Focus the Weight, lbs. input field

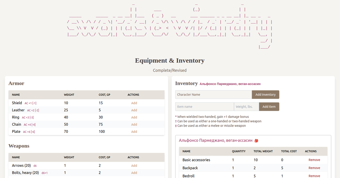[246, 107]
